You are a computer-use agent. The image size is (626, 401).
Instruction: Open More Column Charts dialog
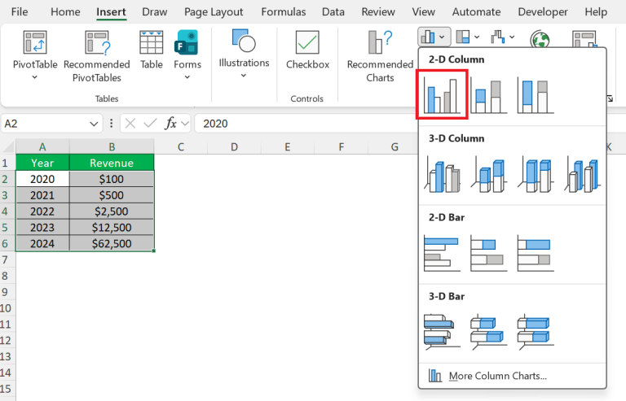[512, 376]
